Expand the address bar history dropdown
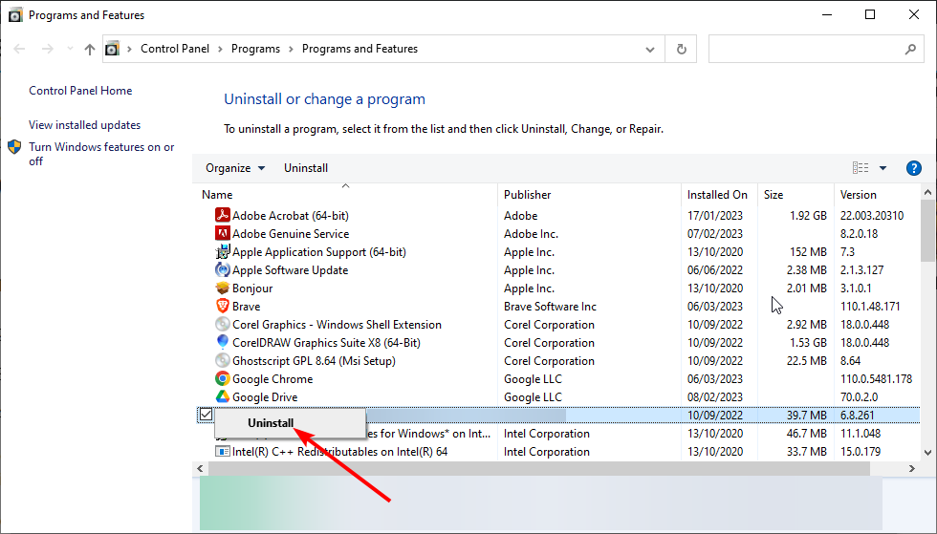This screenshot has width=937, height=534. coord(650,49)
